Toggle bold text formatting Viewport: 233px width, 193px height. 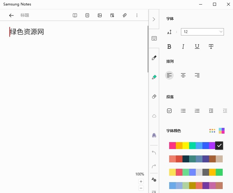(169, 47)
